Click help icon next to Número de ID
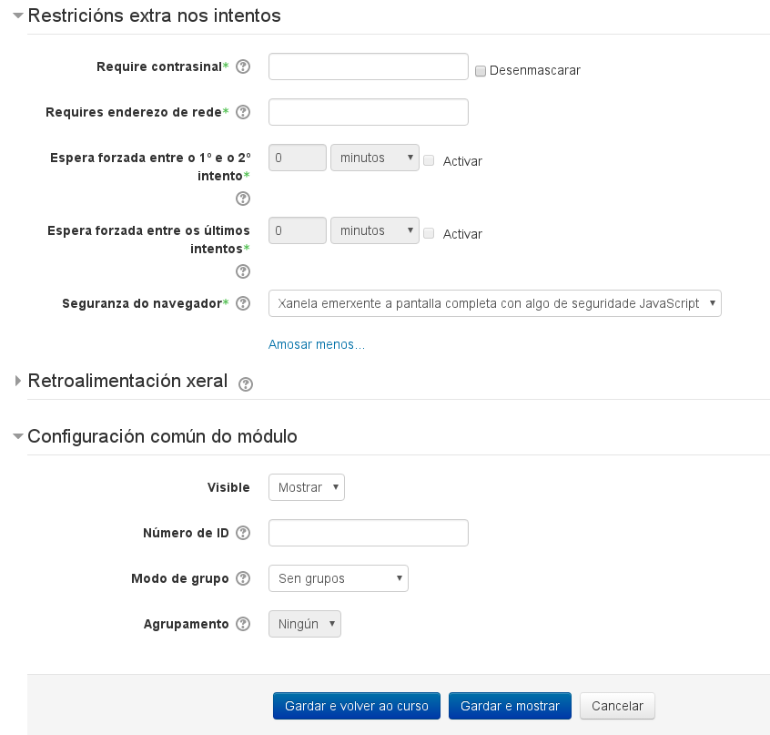Viewport: 770px width, 735px height. tap(243, 533)
